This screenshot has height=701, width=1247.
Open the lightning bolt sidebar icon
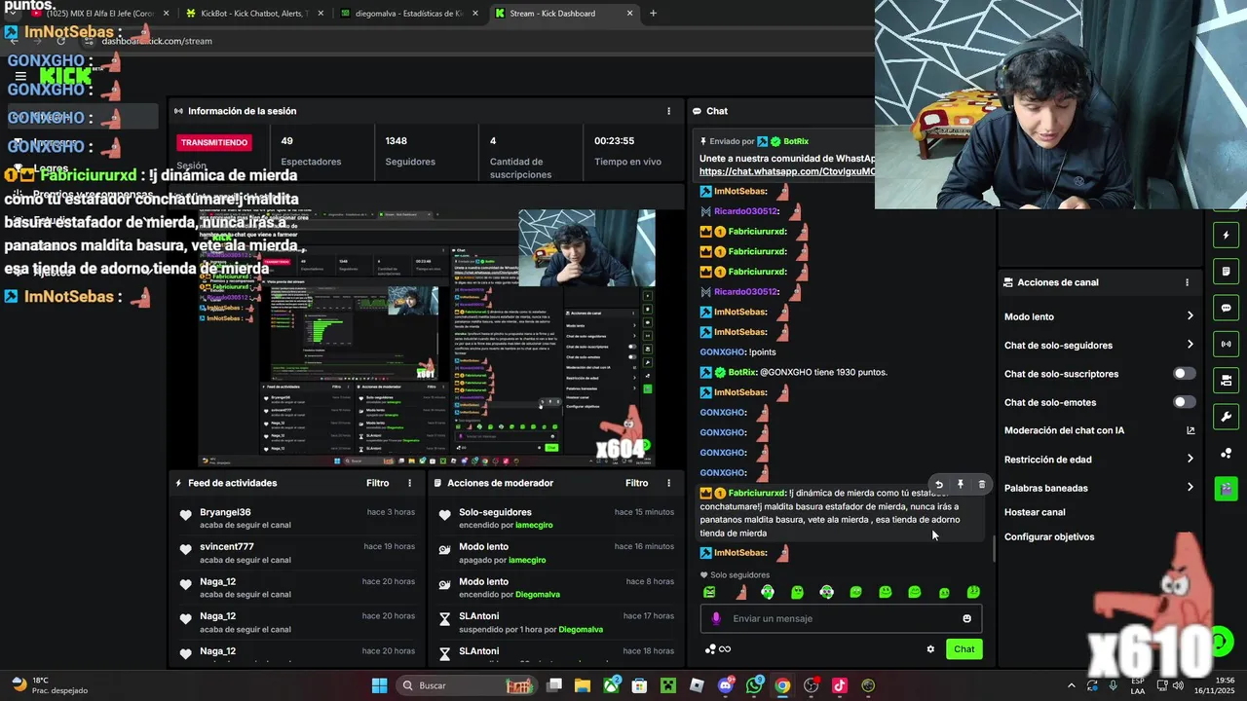coord(1226,236)
